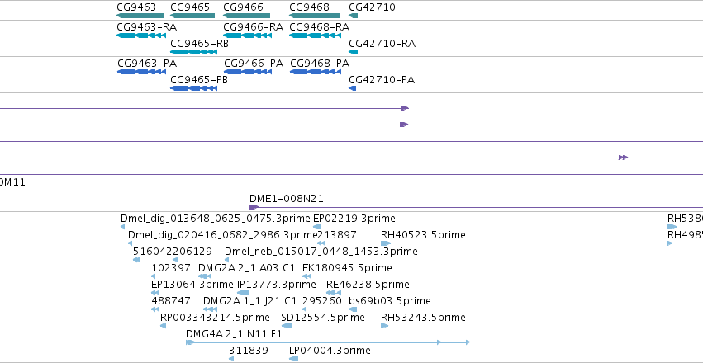Viewport: 703px width, 363px height.
Task: Select the CG9466-PA protein CDS glyph
Action: [x=248, y=72]
